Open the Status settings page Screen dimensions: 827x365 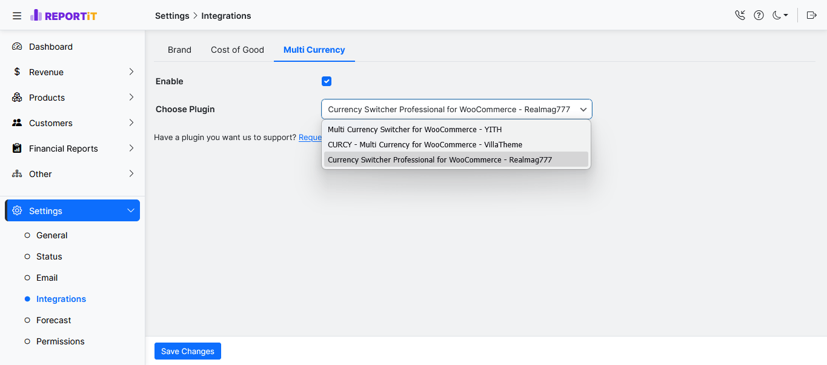tap(49, 256)
